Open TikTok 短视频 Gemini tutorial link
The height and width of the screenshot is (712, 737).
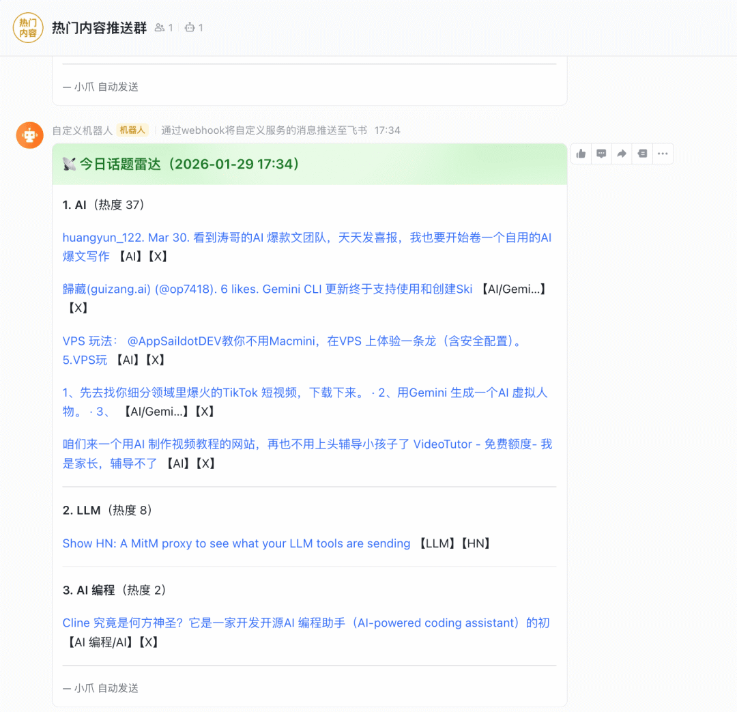[304, 402]
